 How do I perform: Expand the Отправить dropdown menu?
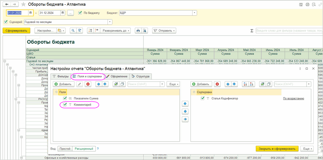164,30
